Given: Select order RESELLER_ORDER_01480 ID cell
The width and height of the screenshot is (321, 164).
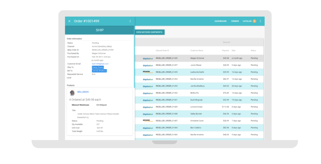Looking at the screenshot, I should (166, 135).
